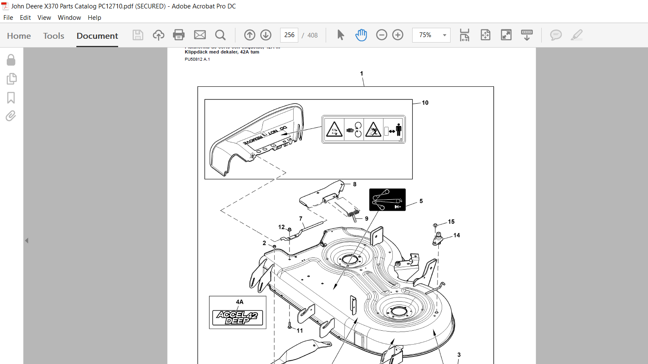
Task: Switch to the Home tab
Action: click(x=19, y=36)
